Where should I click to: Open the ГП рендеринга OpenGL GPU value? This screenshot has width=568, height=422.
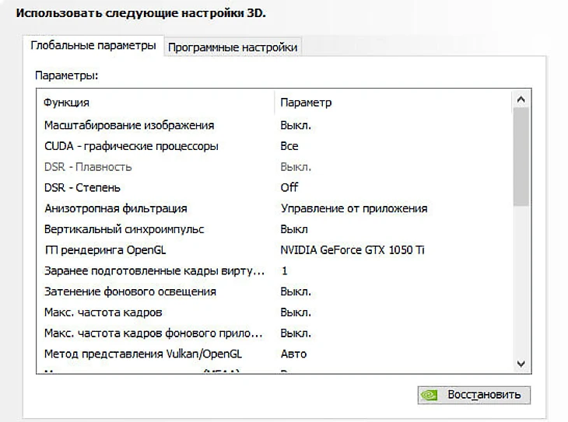point(352,250)
